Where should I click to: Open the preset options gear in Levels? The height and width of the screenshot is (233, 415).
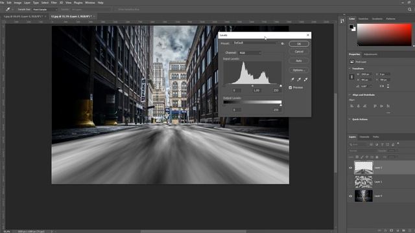[x=283, y=43]
